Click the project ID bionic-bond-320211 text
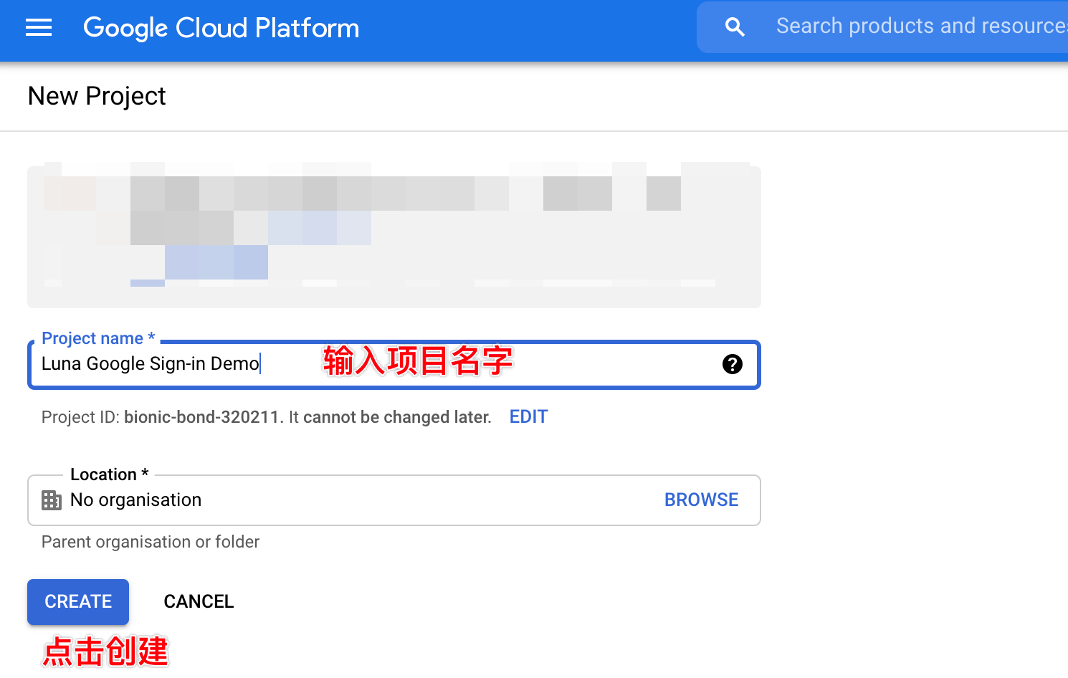This screenshot has height=678, width=1068. point(201,417)
